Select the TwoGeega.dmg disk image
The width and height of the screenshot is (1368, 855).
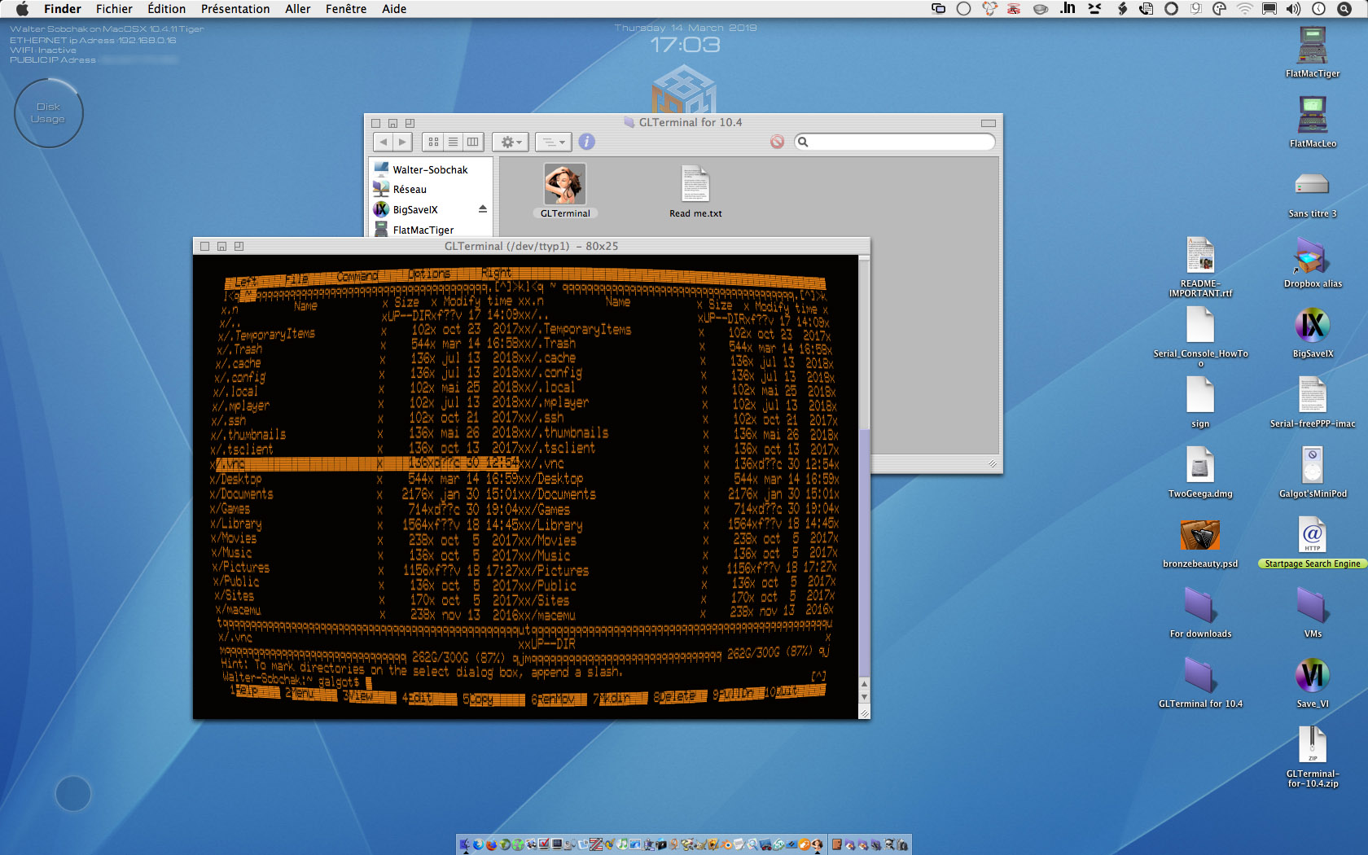(1199, 466)
